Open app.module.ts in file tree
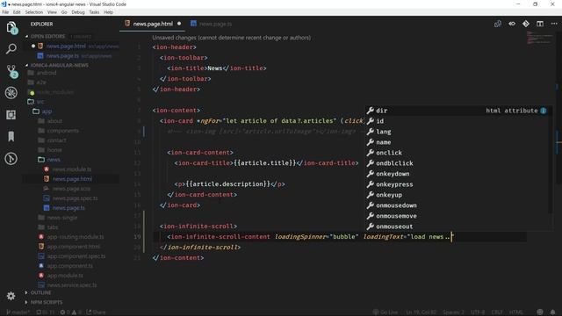562x316 pixels. click(x=65, y=276)
